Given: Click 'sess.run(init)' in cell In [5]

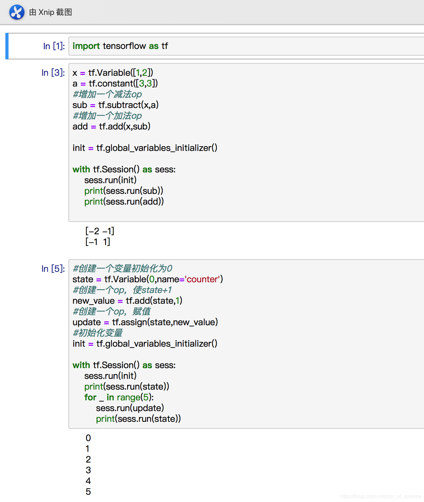Looking at the screenshot, I should pos(110,376).
